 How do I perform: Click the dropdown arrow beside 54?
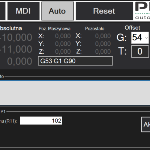(x=146, y=38)
